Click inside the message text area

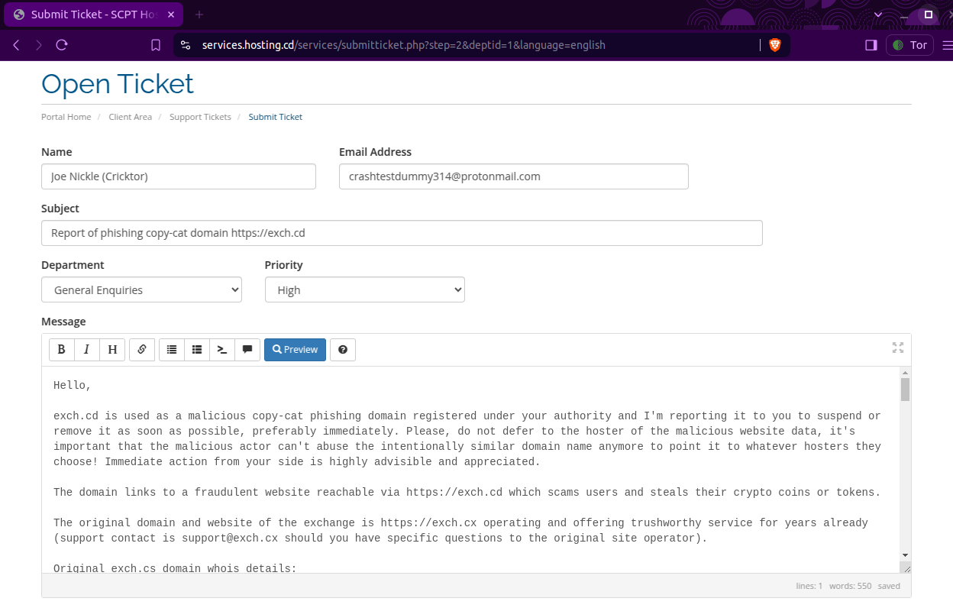[x=470, y=470]
